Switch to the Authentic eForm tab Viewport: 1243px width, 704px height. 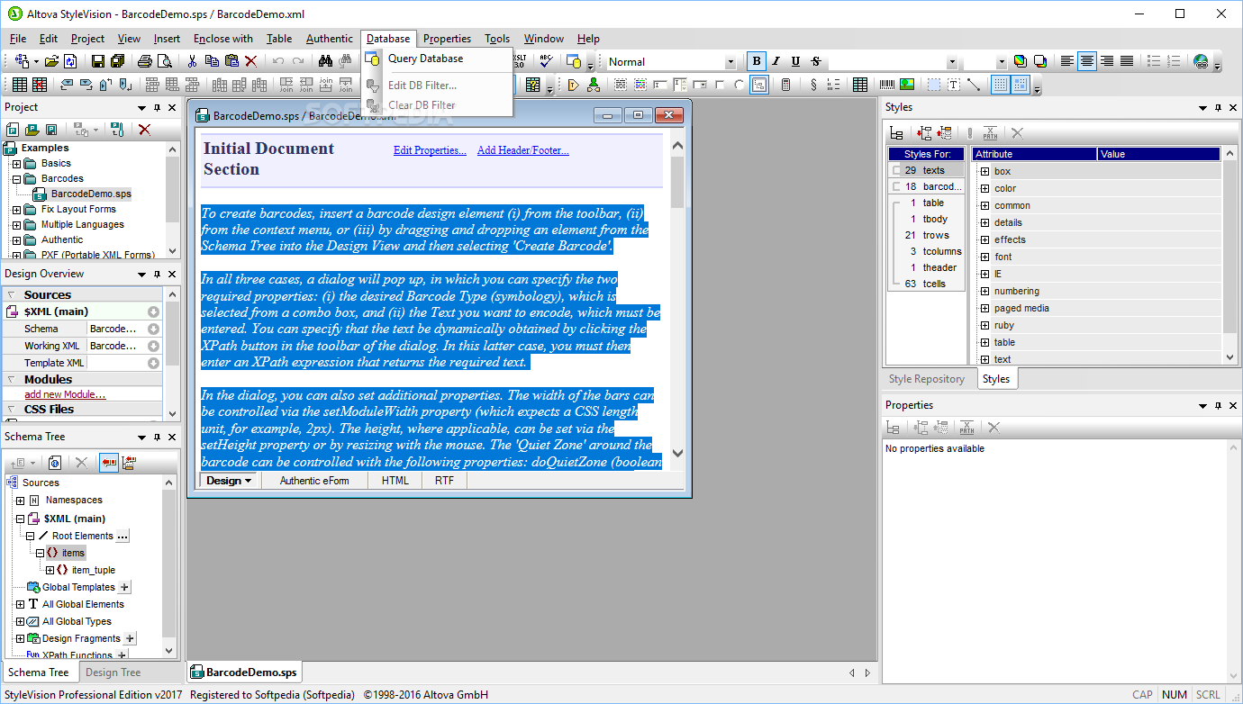point(314,481)
